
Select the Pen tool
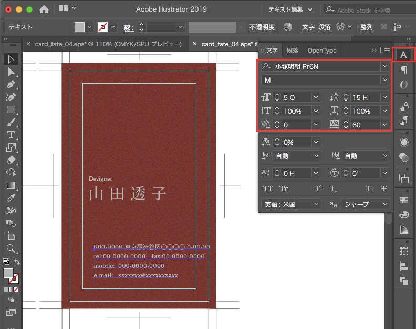(11, 85)
